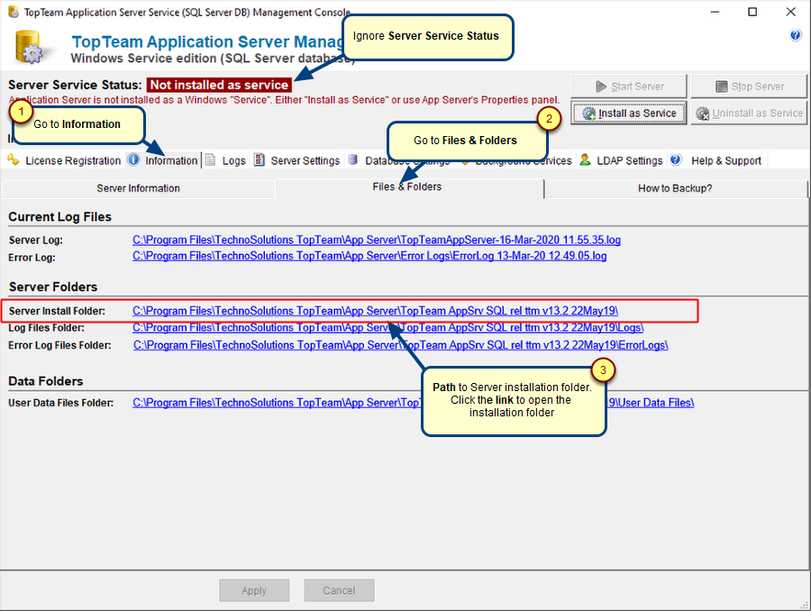Screen dimensions: 811x611
Task: Click the 'Current Log Files' heading
Action: click(x=60, y=217)
